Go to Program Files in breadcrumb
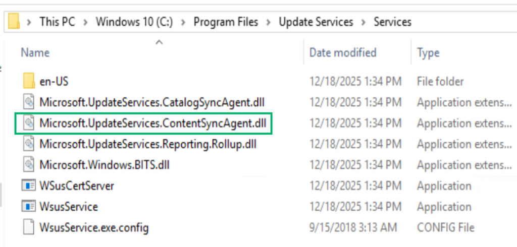Screen dimensions: 517x247 pos(226,22)
